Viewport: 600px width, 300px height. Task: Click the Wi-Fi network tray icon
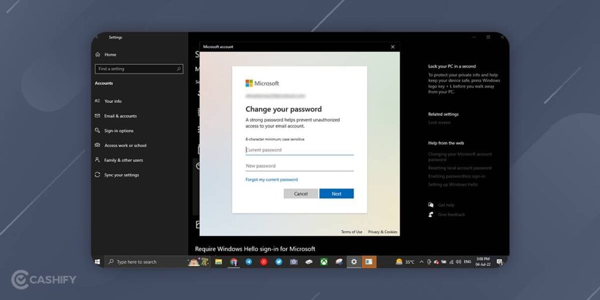click(451, 262)
